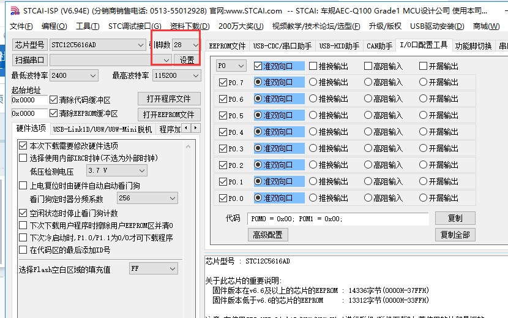The height and width of the screenshot is (318, 508).
Task: Expand the 最低波特率 2400 dropdown
Action: [x=93, y=75]
